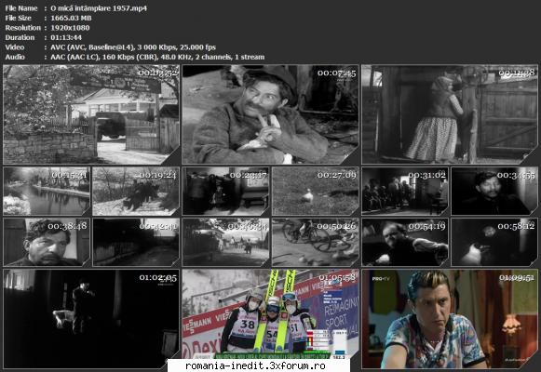The height and width of the screenshot is (372, 541).
Task: Select the Video line starting with 'AVC (AVC, Baseline@L4)'
Action: click(x=133, y=47)
